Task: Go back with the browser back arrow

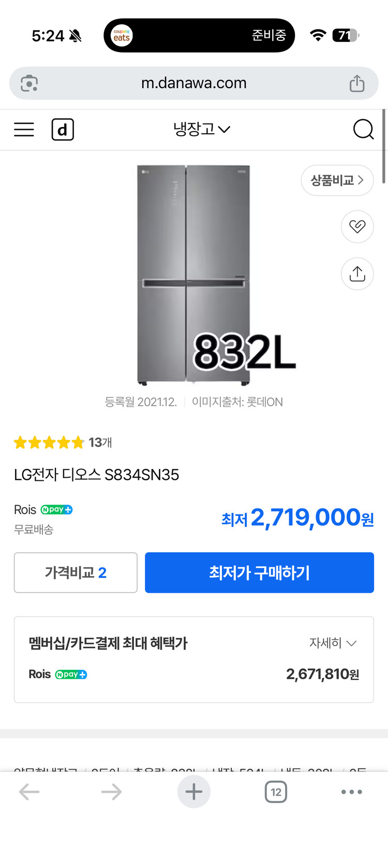Action: 29,792
